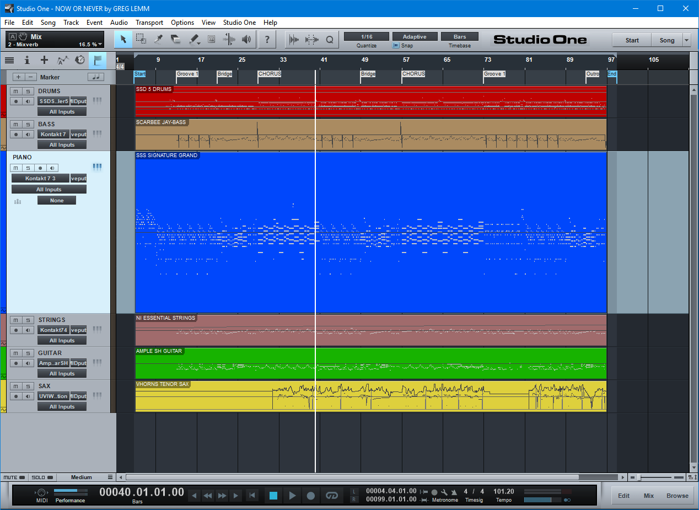Open the Song menu
This screenshot has width=699, height=510.
48,23
